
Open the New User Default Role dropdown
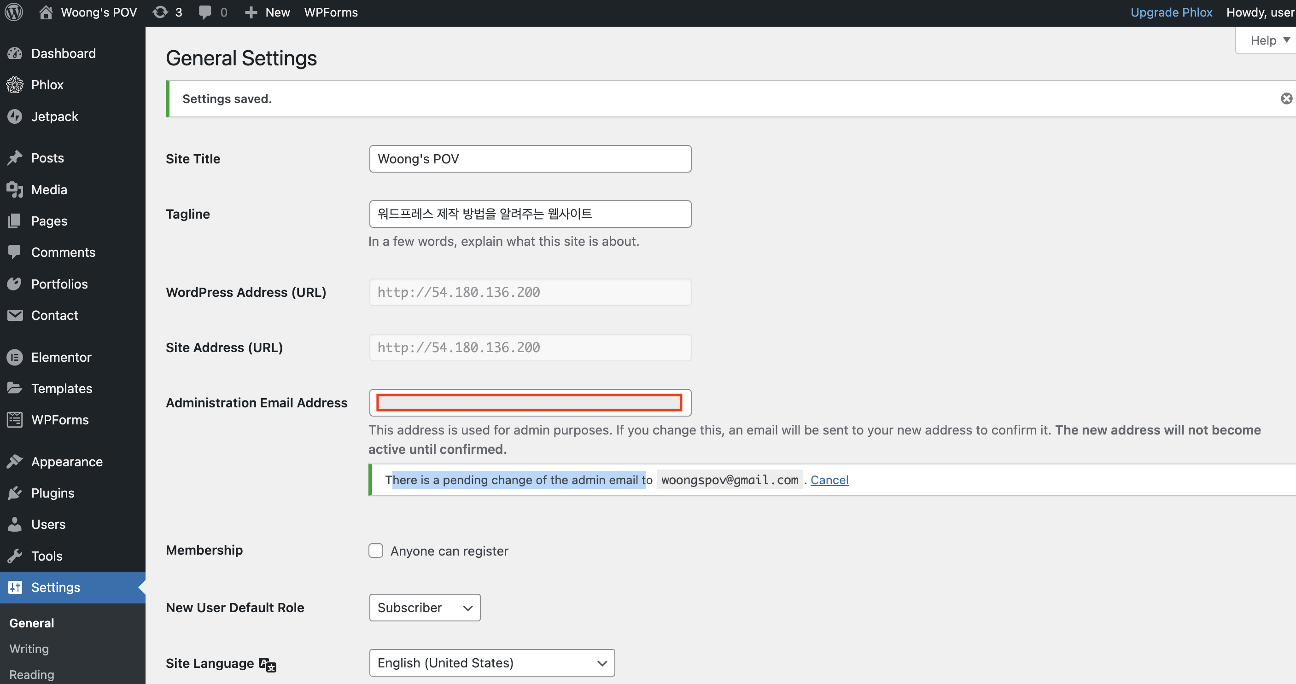click(425, 608)
